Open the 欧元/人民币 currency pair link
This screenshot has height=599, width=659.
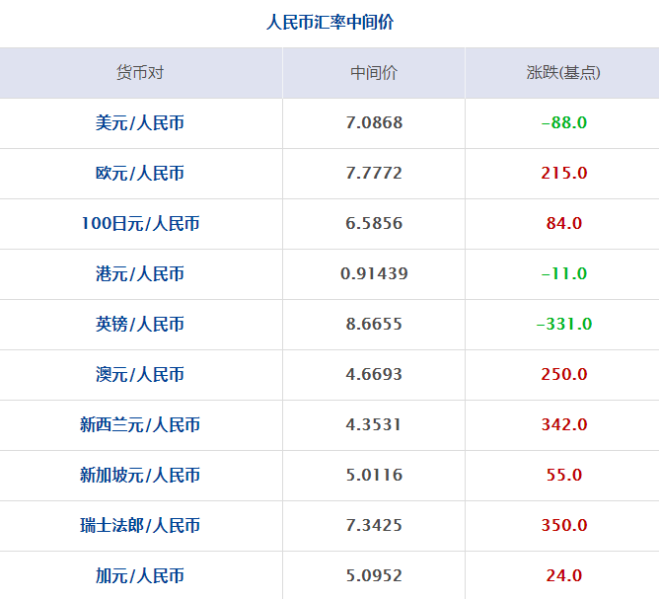tap(140, 174)
